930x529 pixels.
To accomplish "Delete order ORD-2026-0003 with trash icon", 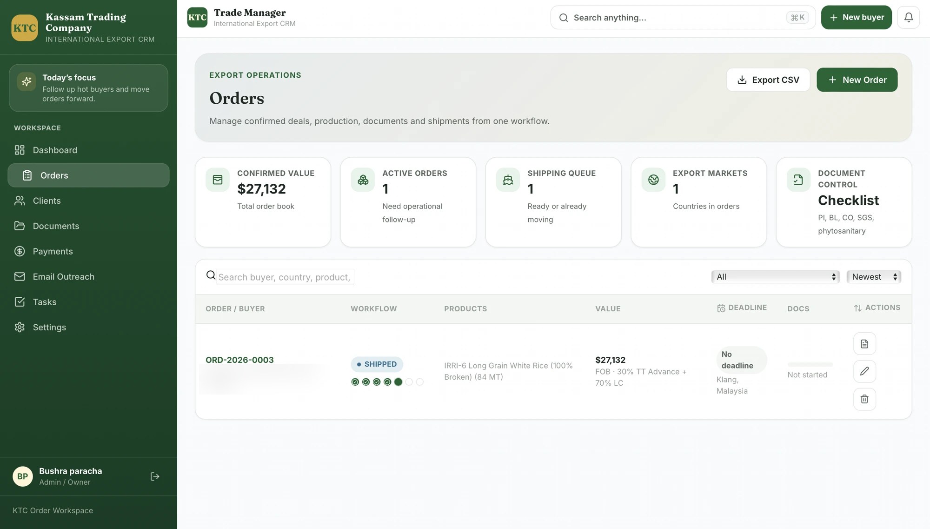I will pos(864,399).
